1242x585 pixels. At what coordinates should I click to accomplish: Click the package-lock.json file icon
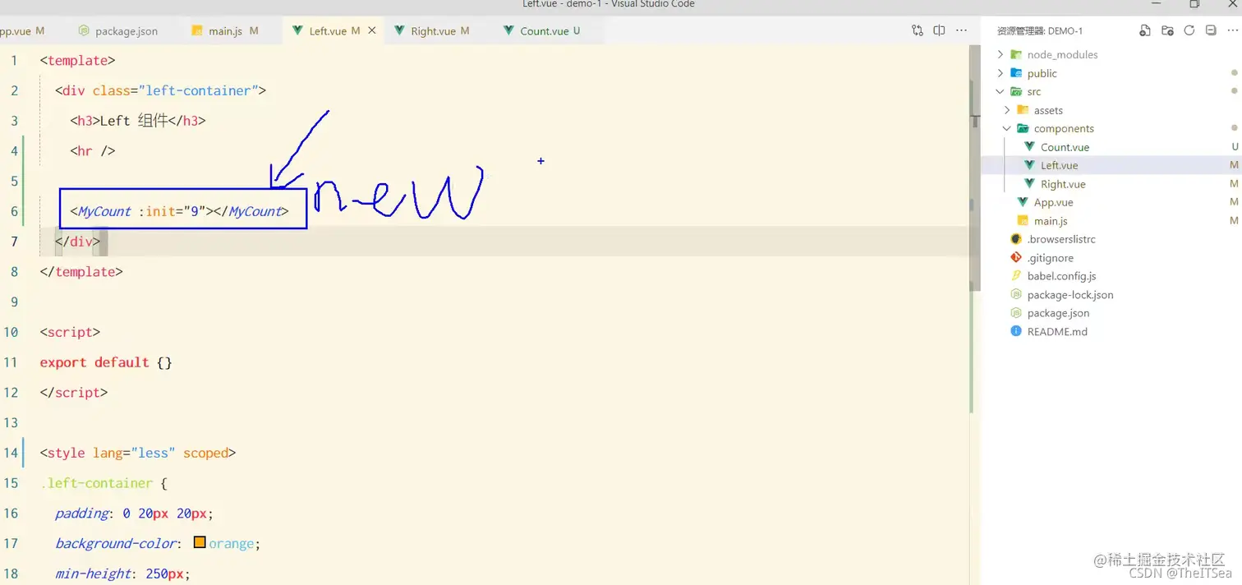(1016, 294)
